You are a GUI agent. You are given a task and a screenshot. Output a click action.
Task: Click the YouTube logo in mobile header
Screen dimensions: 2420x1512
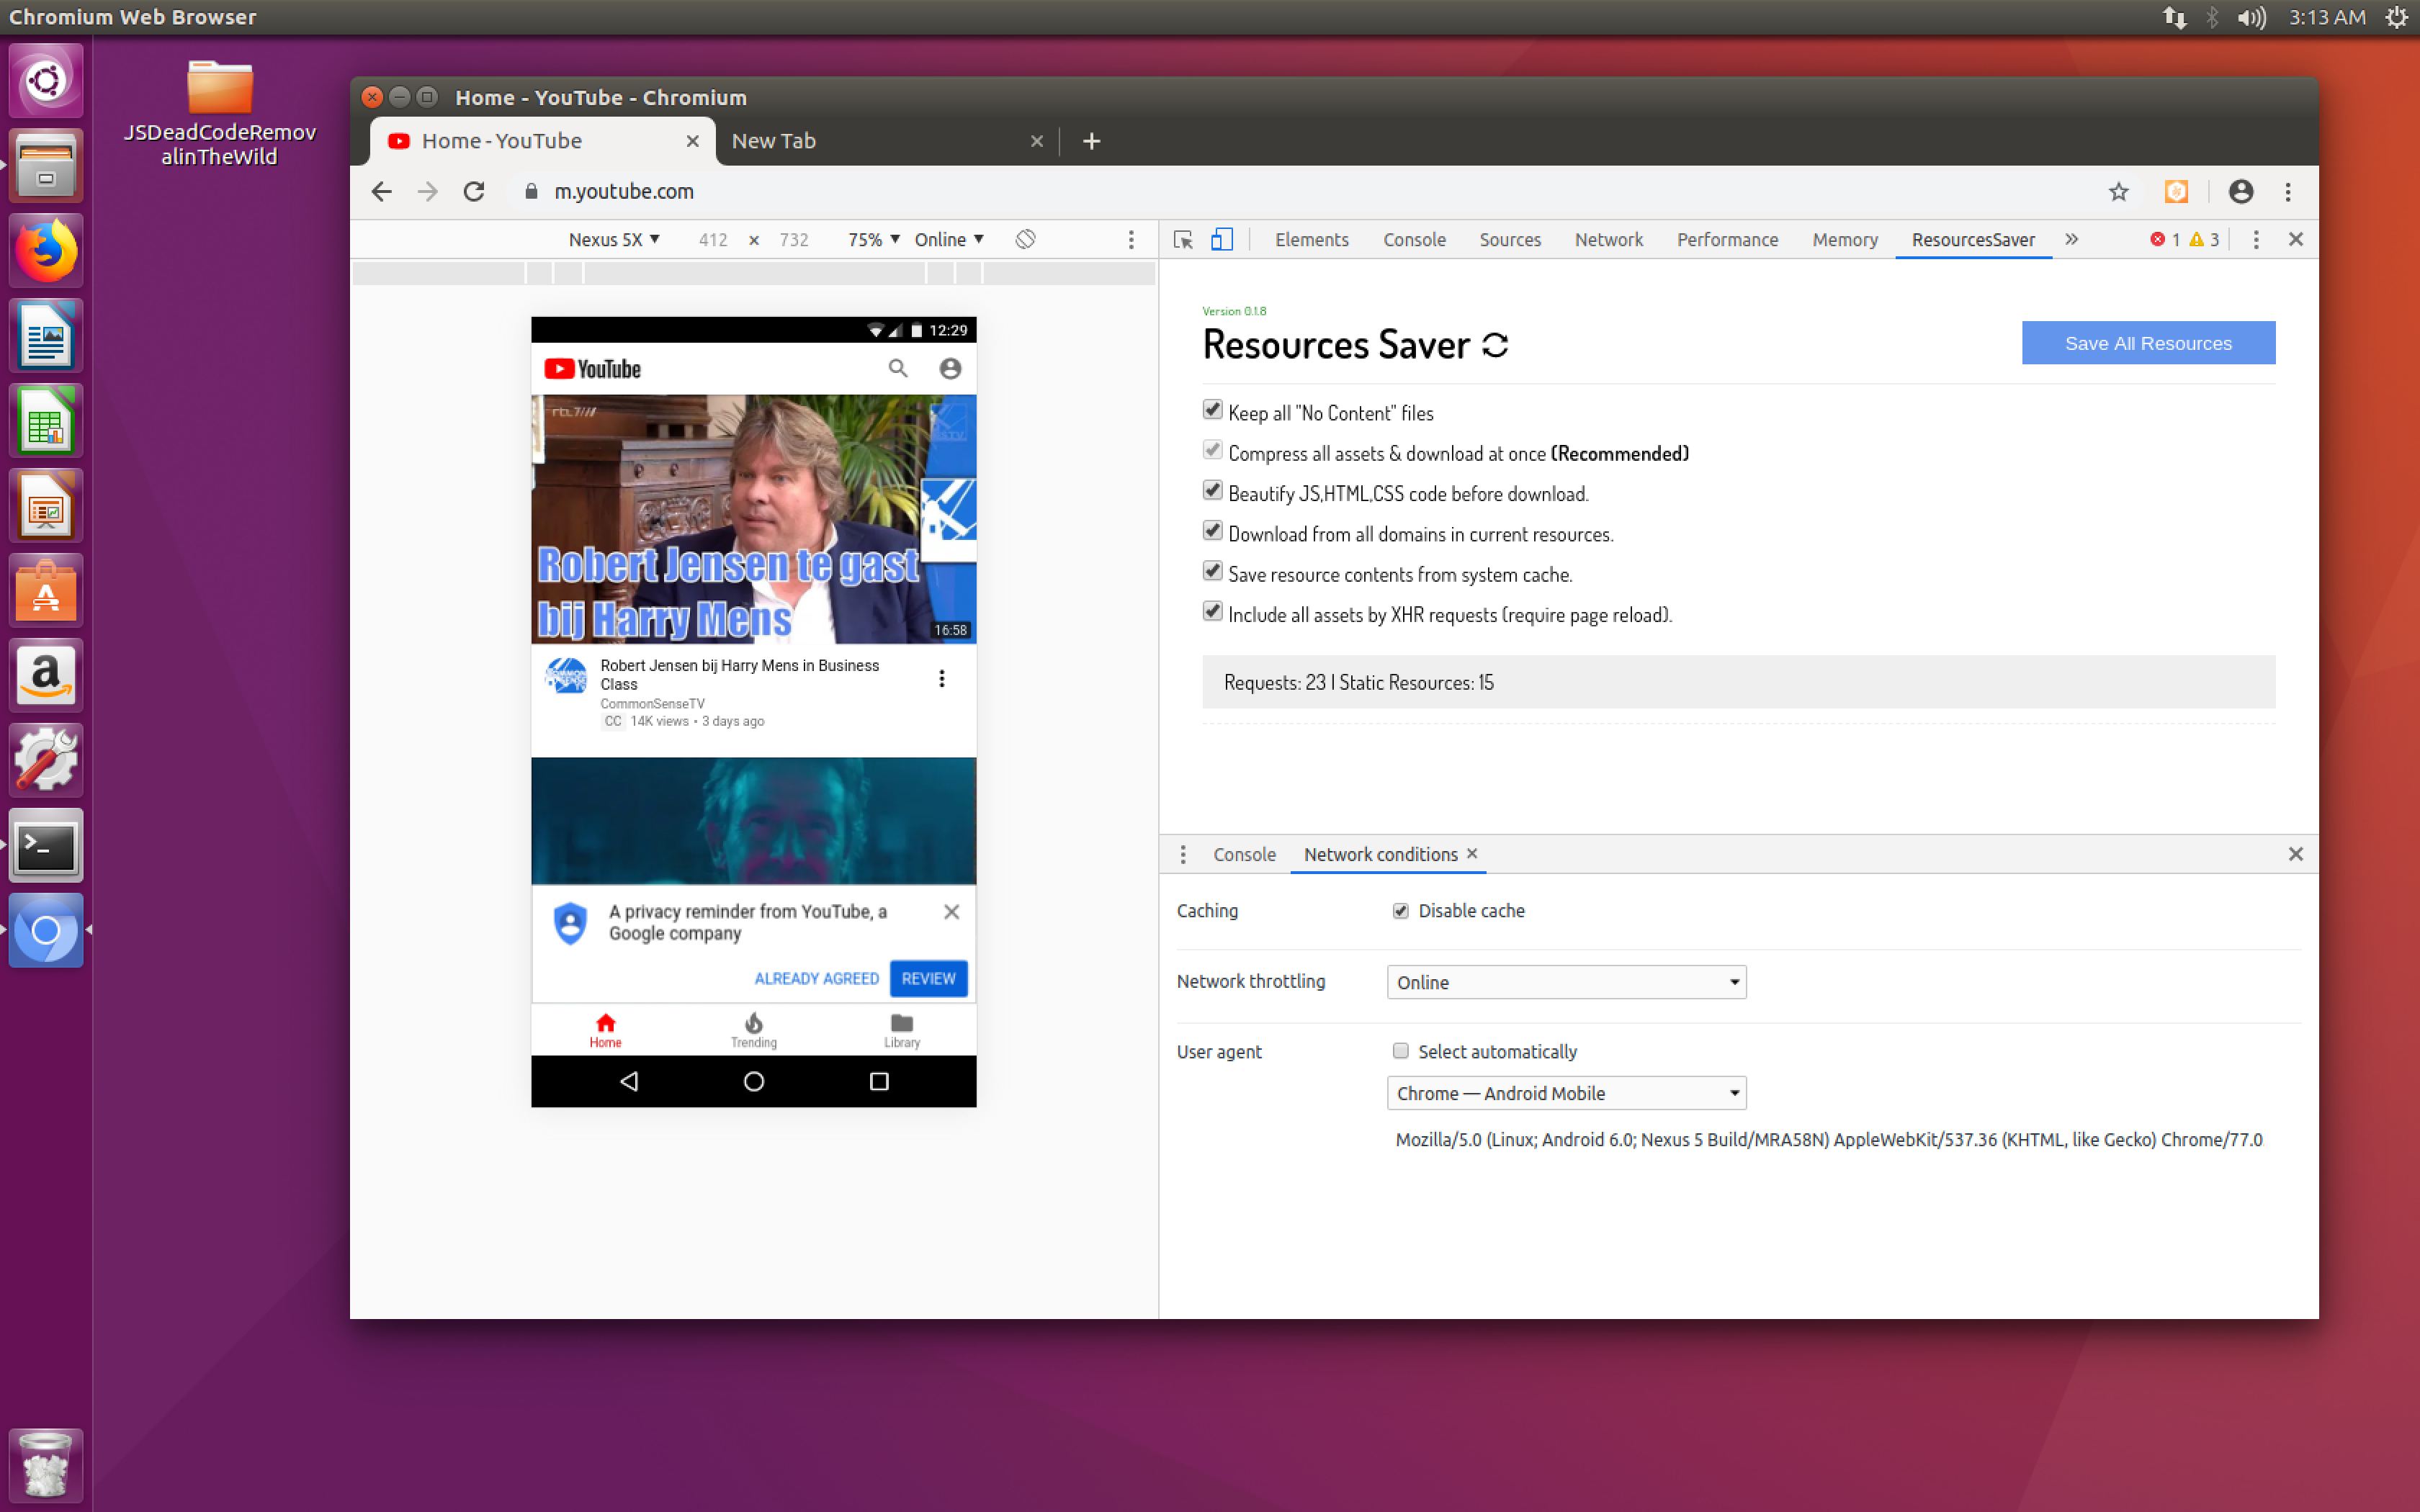pyautogui.click(x=592, y=369)
